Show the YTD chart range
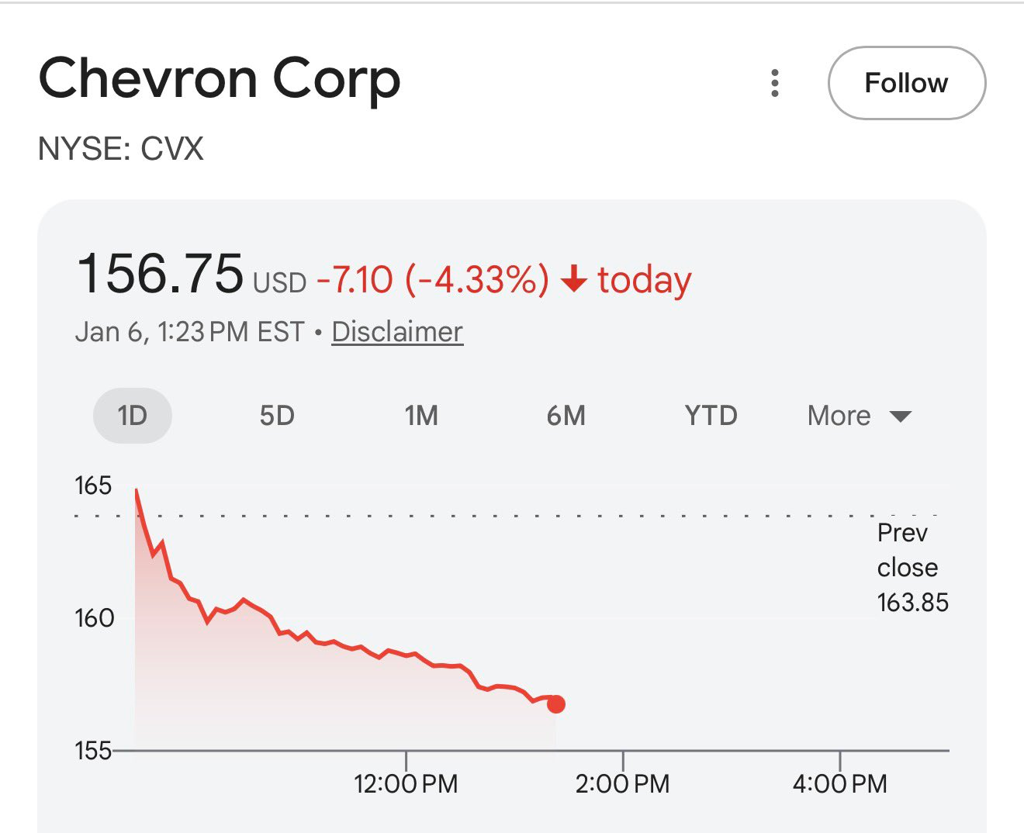Image resolution: width=1024 pixels, height=833 pixels. point(711,416)
